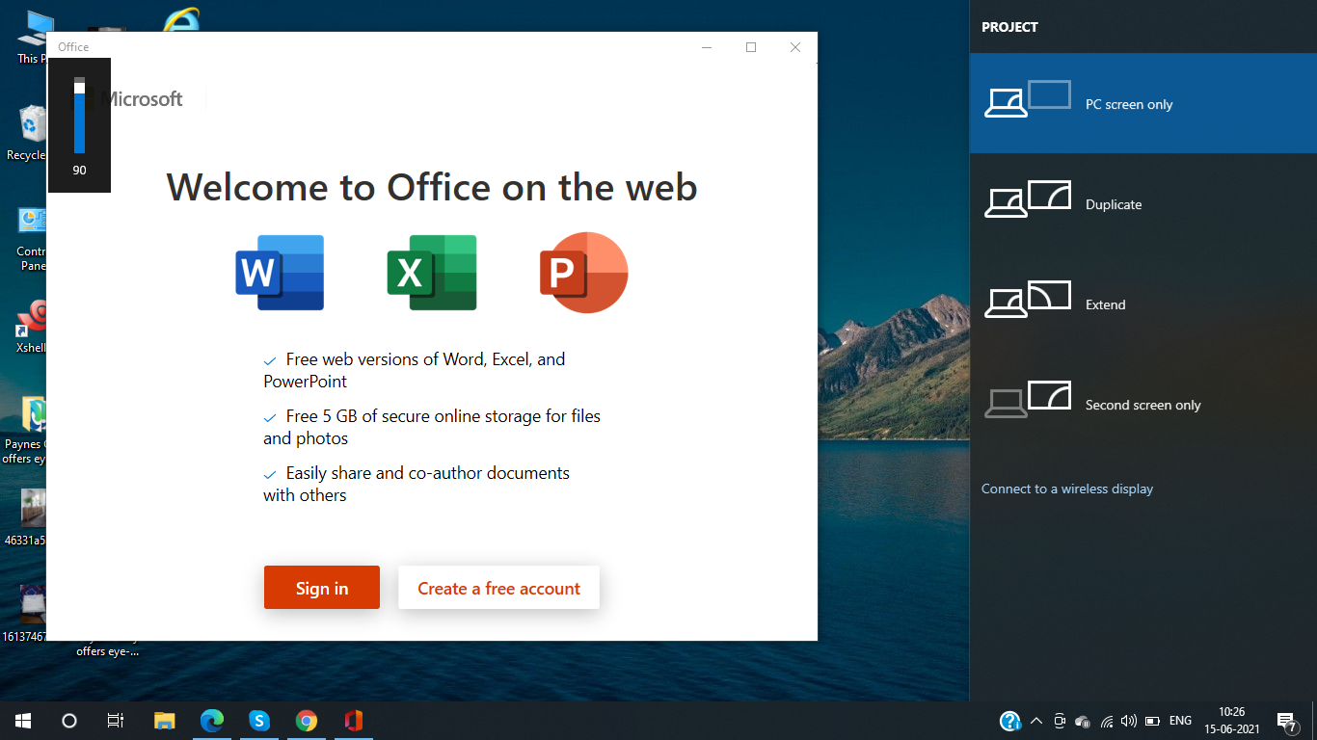Expand hidden system tray icons chevron

1036,720
